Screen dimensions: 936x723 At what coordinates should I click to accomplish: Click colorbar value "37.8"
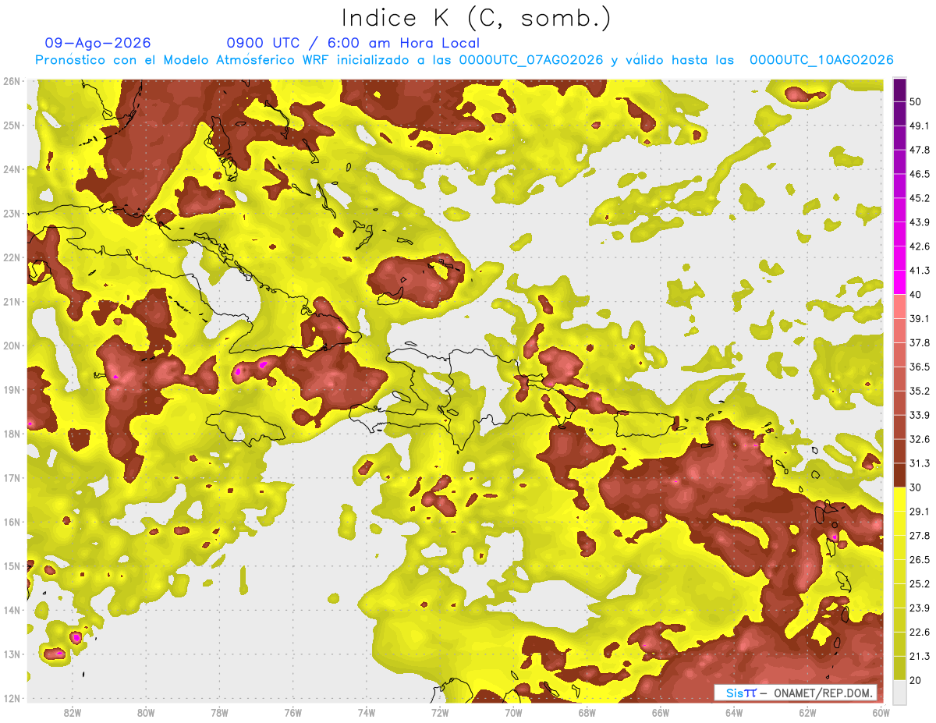click(x=920, y=342)
